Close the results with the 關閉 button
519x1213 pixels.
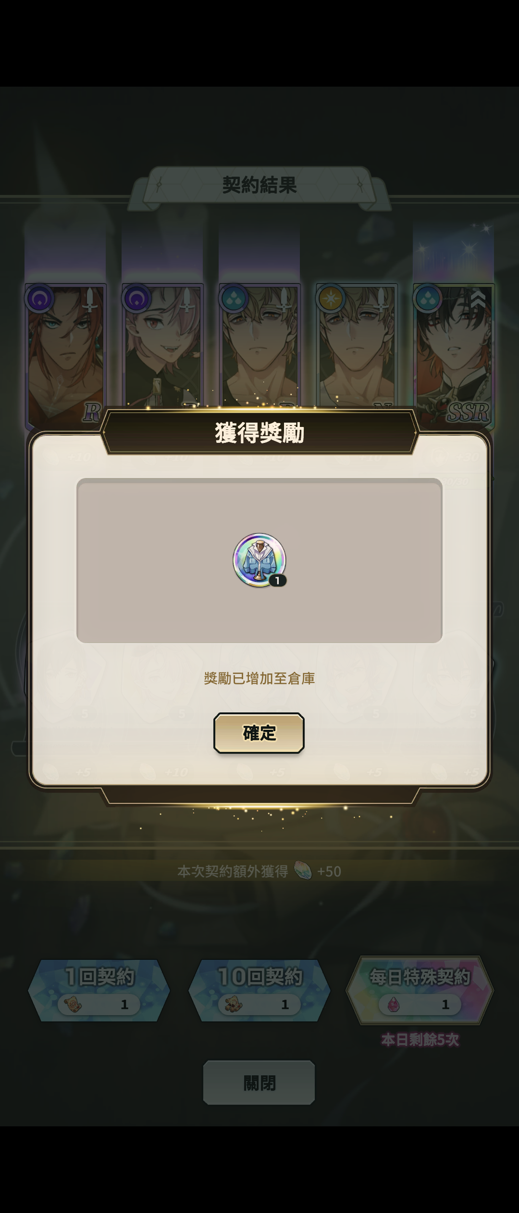[x=259, y=1083]
